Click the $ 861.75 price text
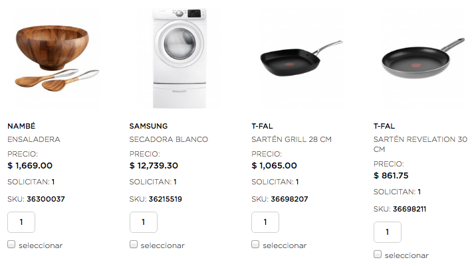Viewport: 474px width, 266px height. [x=391, y=176]
